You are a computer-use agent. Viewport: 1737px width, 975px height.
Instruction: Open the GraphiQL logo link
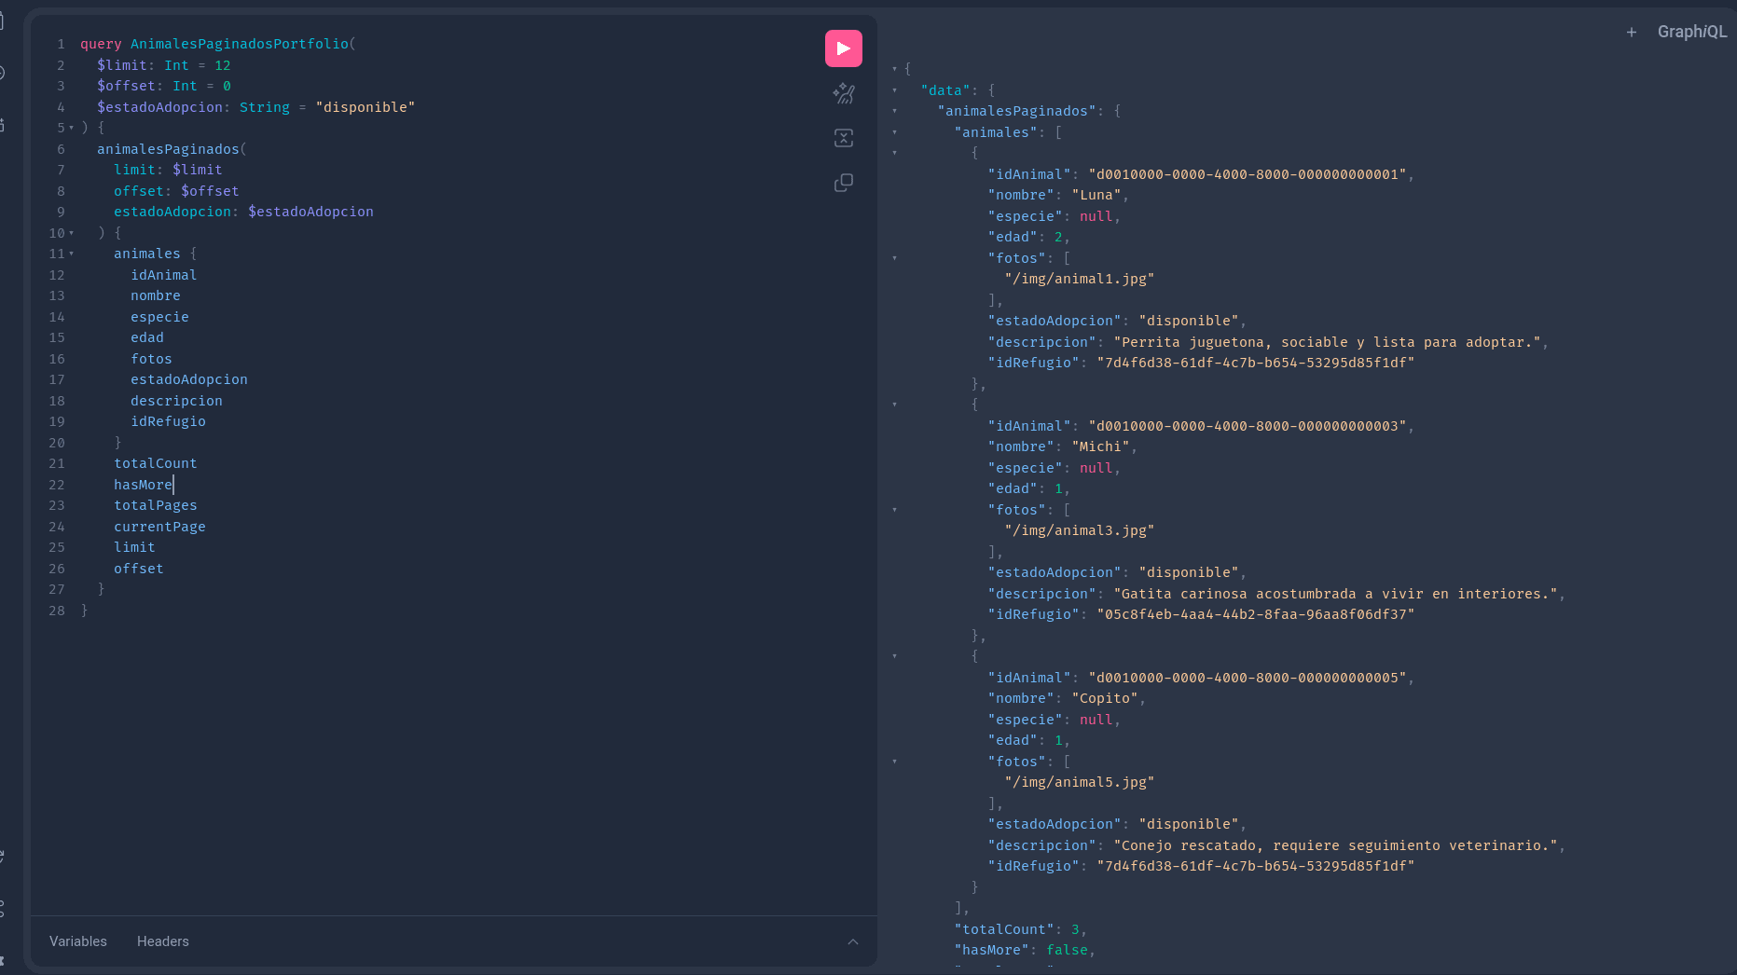coord(1692,32)
